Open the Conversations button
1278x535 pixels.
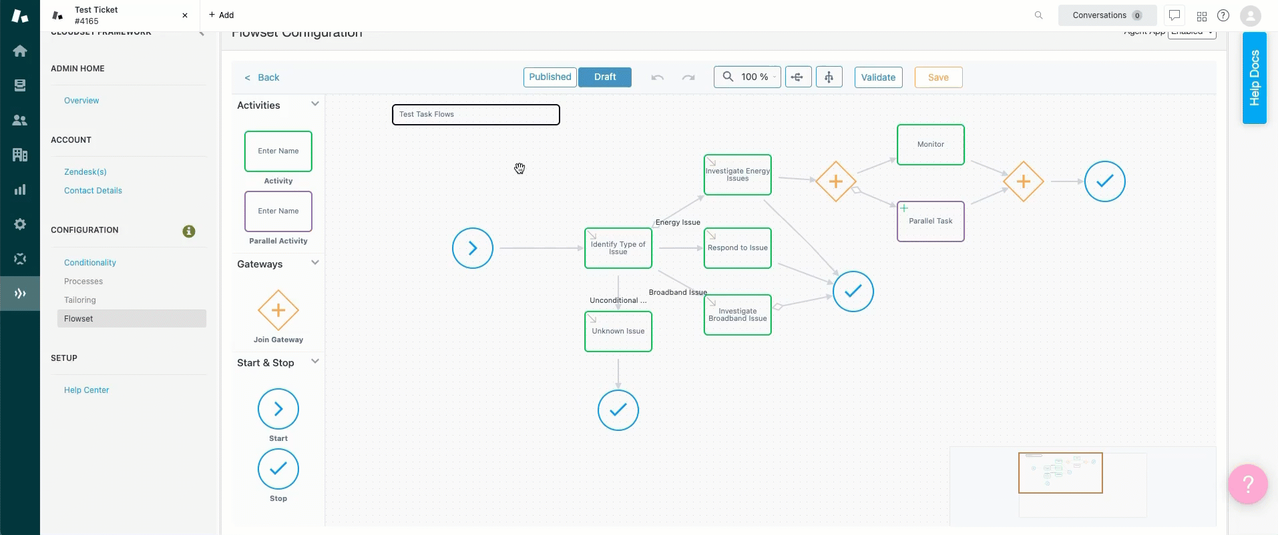point(1107,15)
